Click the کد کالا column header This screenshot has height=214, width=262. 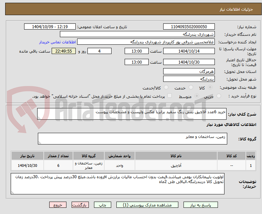pyautogui.click(x=231, y=156)
